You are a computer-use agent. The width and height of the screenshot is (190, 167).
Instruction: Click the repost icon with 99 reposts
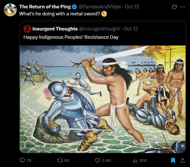click(60, 160)
